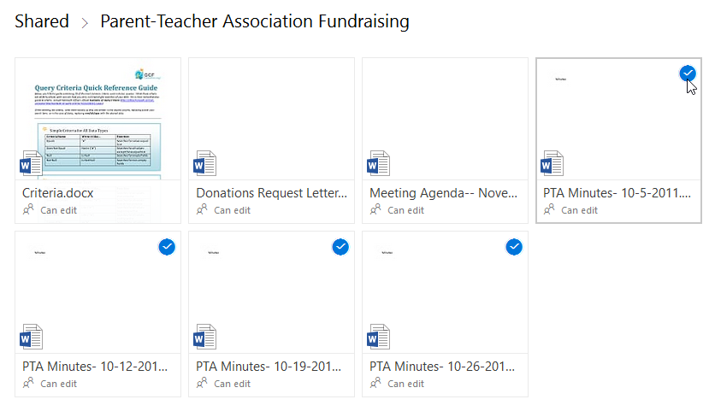
Task: Click sharing people icon under Criteria.docx
Action: (28, 210)
